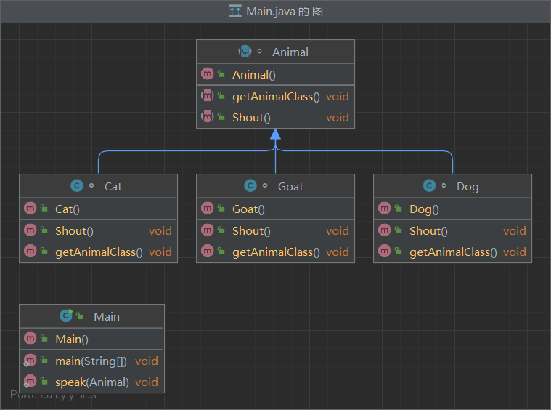Click the Goat class header name
The width and height of the screenshot is (551, 410).
290,186
